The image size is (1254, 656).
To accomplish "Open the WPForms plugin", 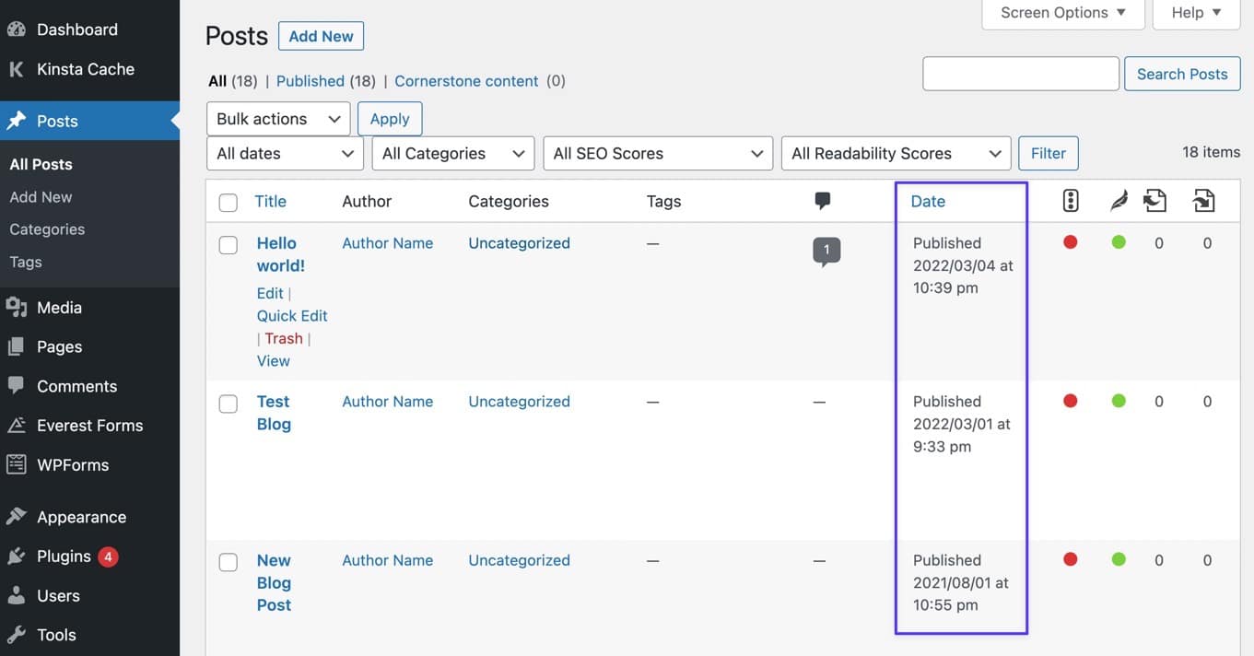I will click(x=75, y=464).
